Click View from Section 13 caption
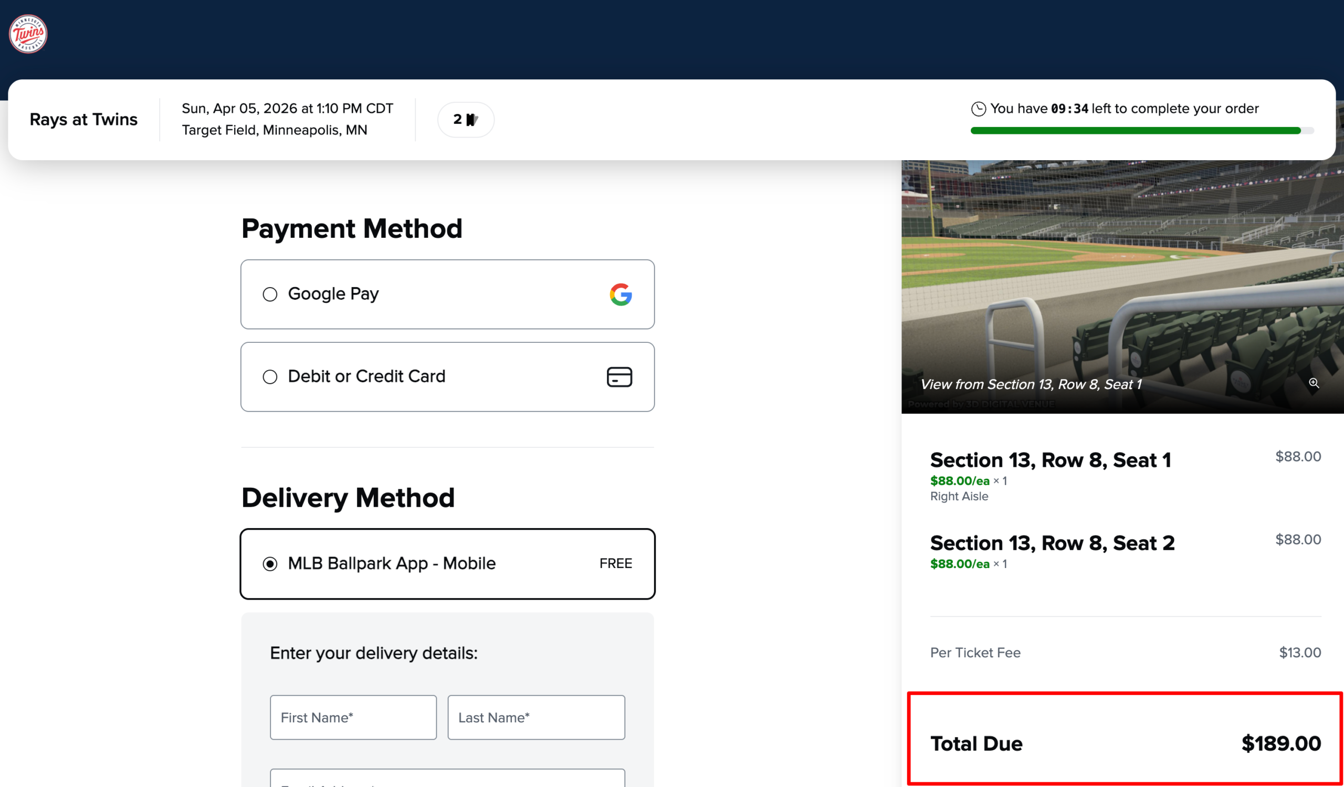 (1031, 384)
